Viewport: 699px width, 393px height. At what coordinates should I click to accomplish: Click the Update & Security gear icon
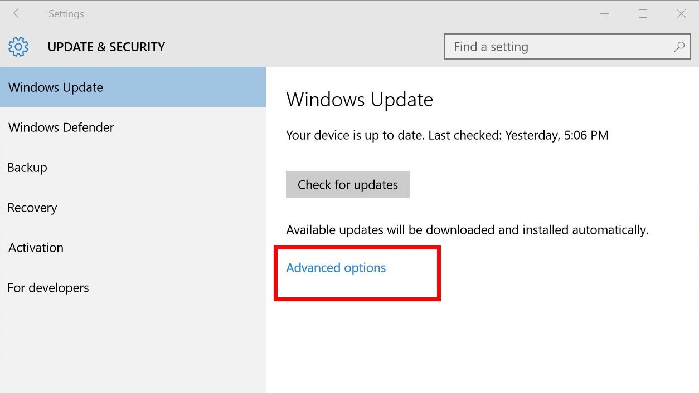[x=18, y=47]
